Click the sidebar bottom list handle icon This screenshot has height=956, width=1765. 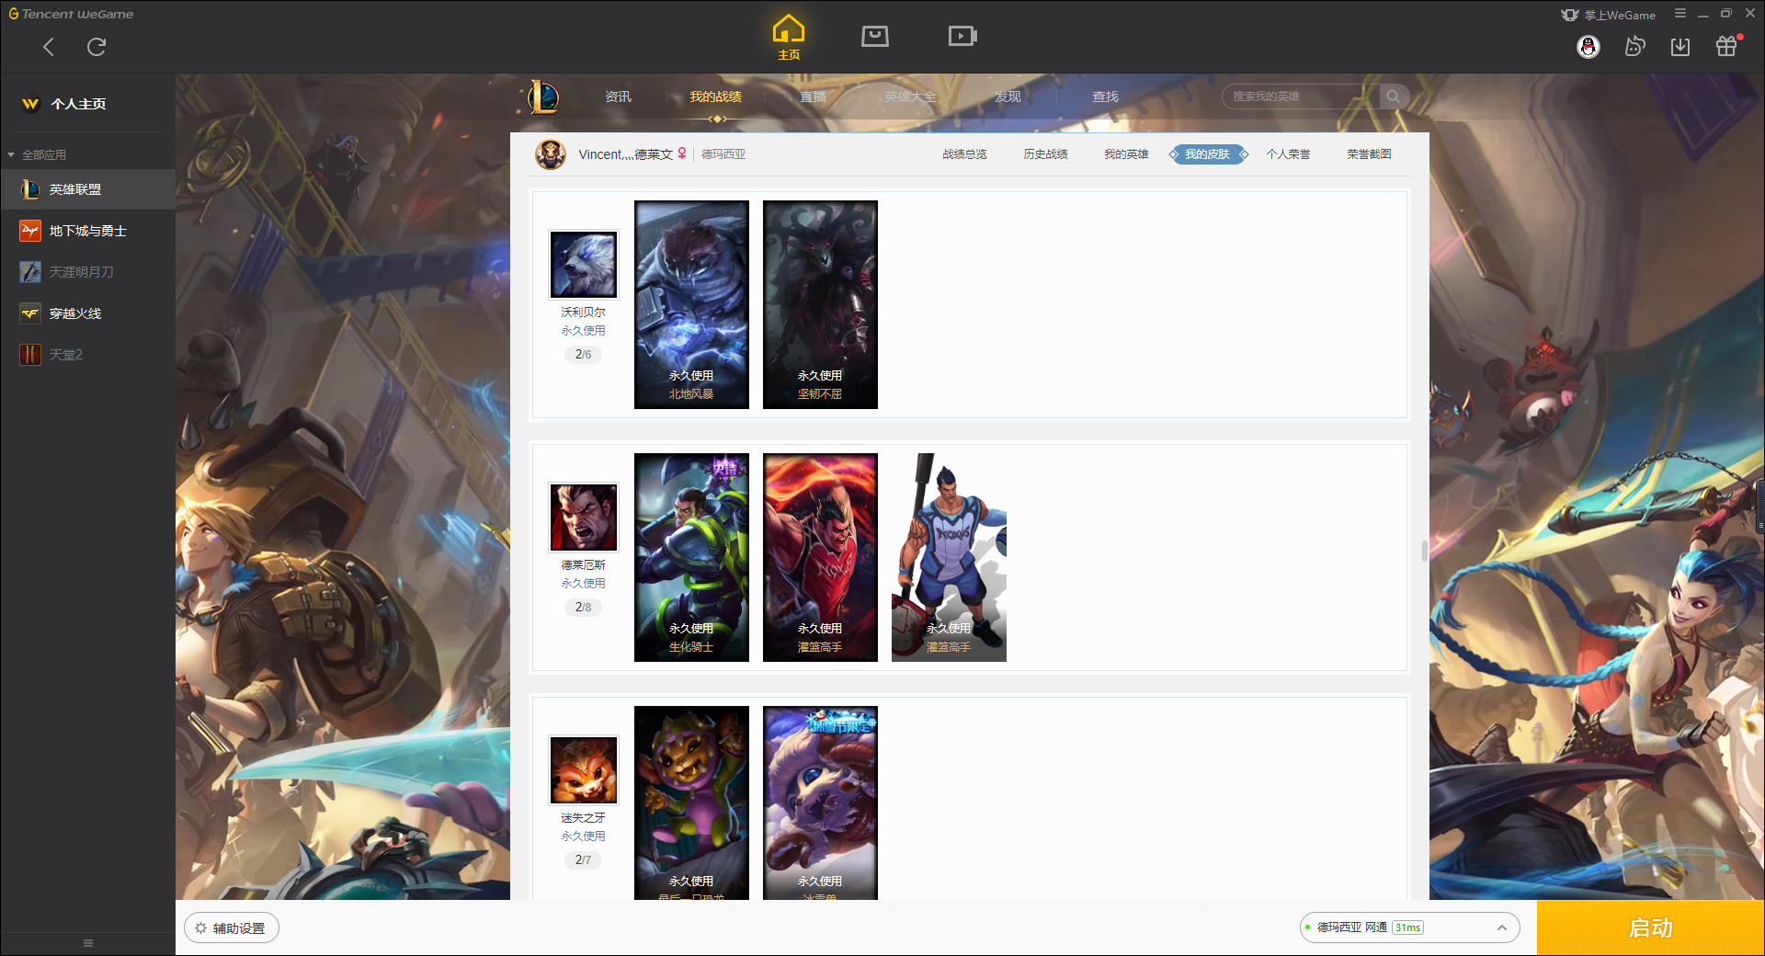(88, 943)
